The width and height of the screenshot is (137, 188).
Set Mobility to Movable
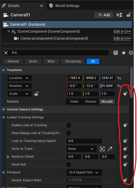(x=107, y=101)
